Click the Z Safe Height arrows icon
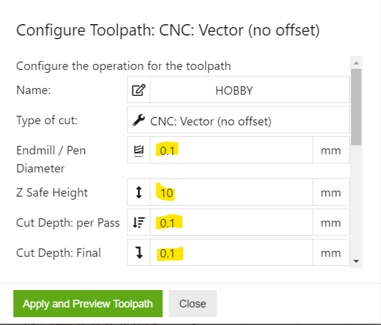381x325 pixels. click(x=138, y=193)
